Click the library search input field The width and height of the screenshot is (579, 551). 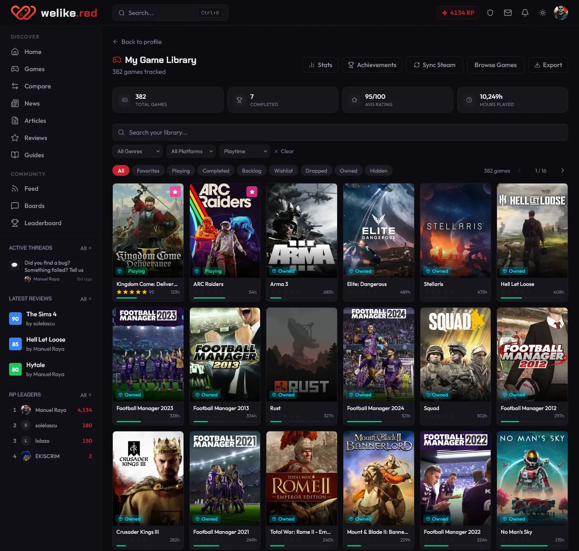click(340, 132)
